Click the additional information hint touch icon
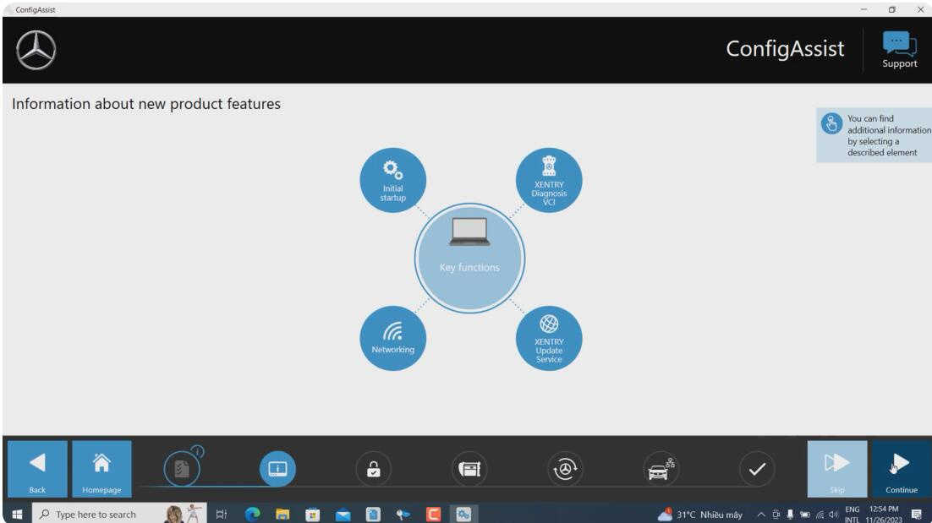Viewport: 932px width, 523px height. 831,124
